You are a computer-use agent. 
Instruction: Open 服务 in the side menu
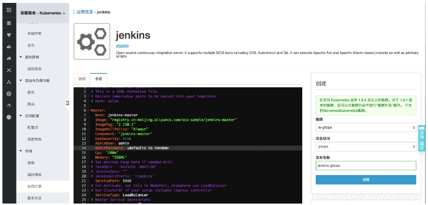click(x=30, y=92)
